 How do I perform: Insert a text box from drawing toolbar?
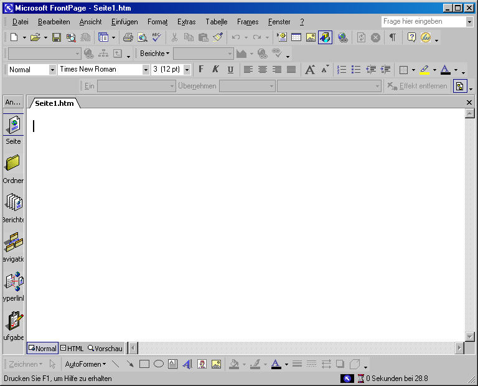pyautogui.click(x=173, y=364)
